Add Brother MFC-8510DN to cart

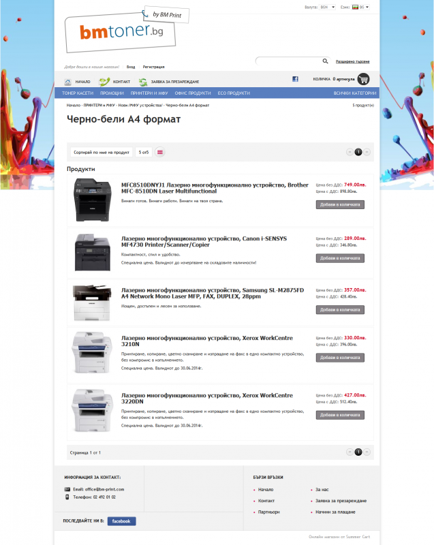point(340,205)
